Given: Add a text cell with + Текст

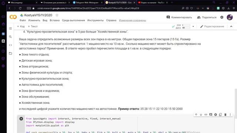Looking at the screenshot, I should tap(33, 26).
